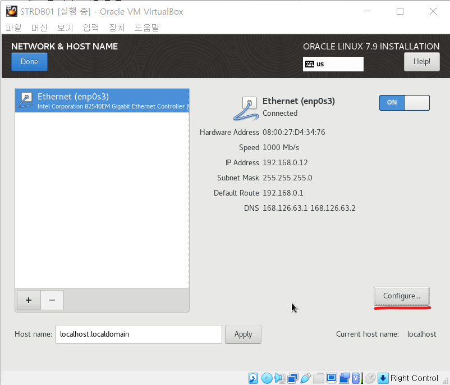
Task: Click the Host name input field
Action: pos(139,334)
